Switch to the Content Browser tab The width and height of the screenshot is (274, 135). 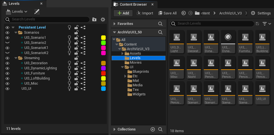coord(134,4)
